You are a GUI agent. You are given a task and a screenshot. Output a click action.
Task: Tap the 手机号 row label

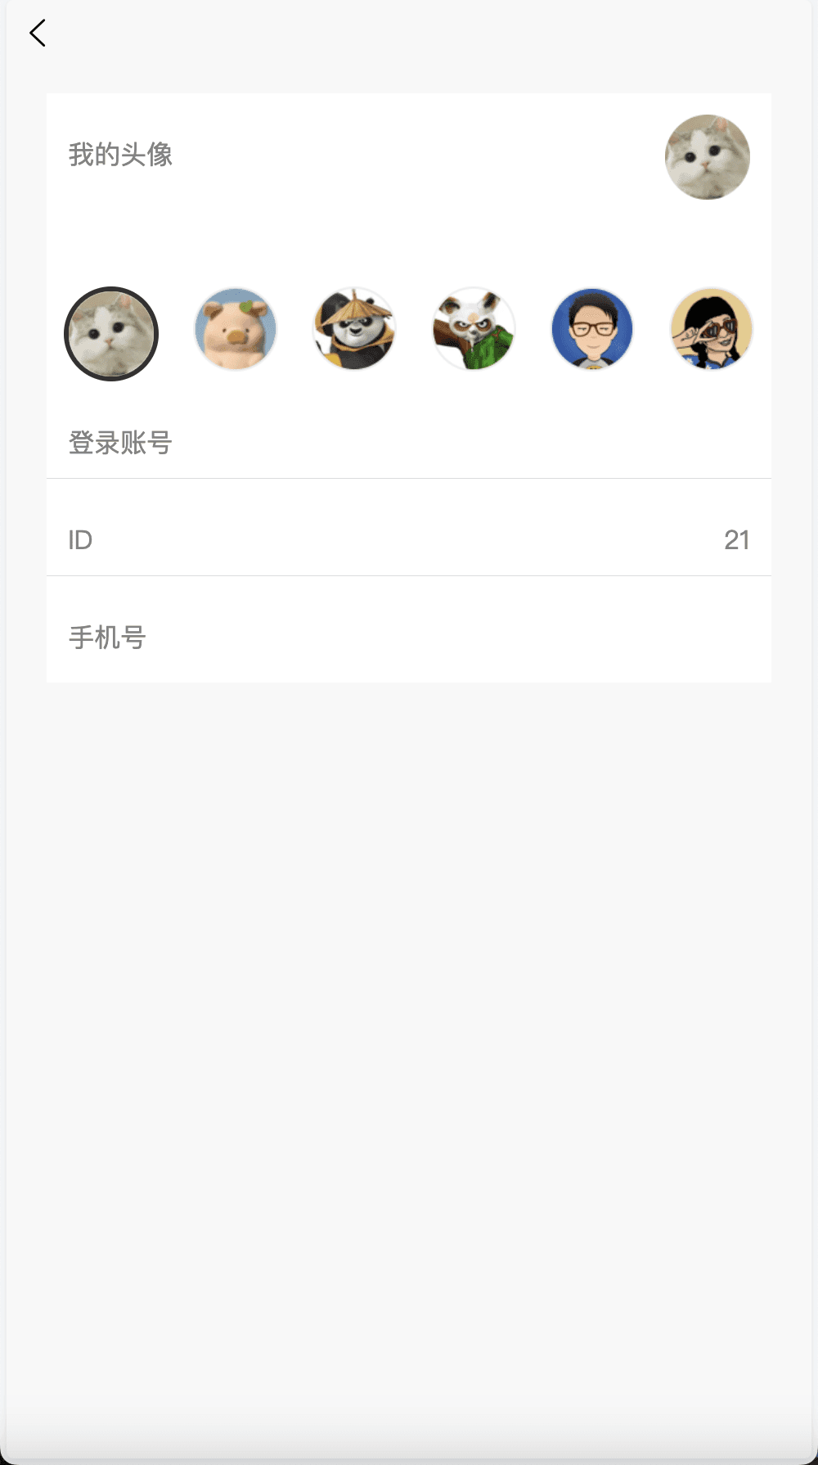click(x=107, y=638)
